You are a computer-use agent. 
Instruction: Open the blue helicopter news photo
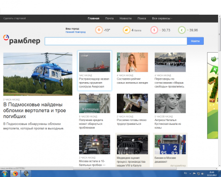point(38,74)
